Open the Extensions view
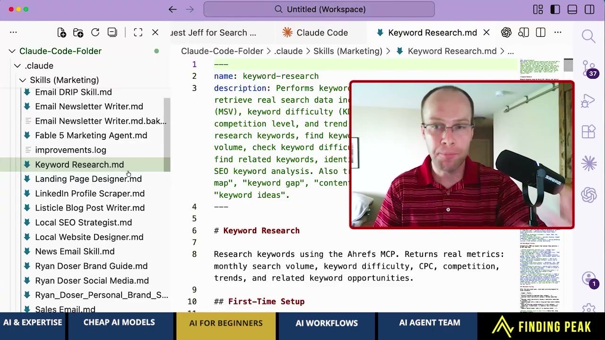 (588, 132)
